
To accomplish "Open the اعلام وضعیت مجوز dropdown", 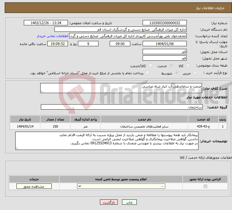I will (x=121, y=186).
